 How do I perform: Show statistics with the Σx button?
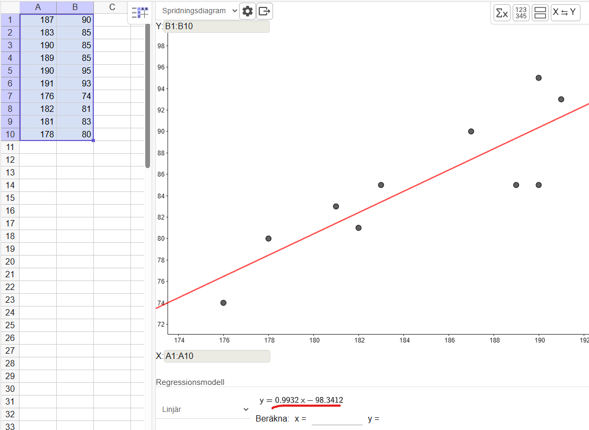click(502, 13)
